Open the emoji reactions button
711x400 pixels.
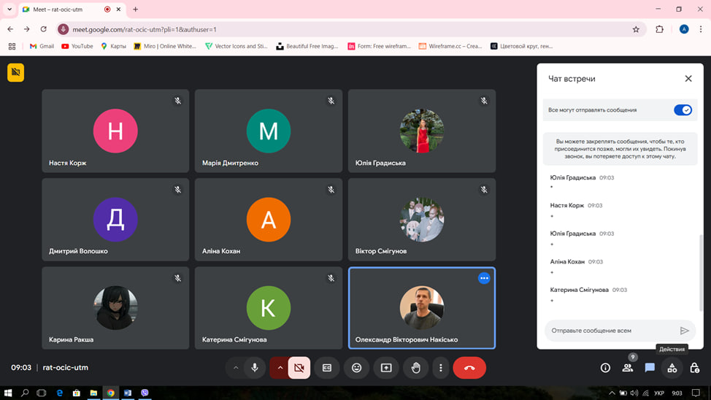pyautogui.click(x=356, y=368)
